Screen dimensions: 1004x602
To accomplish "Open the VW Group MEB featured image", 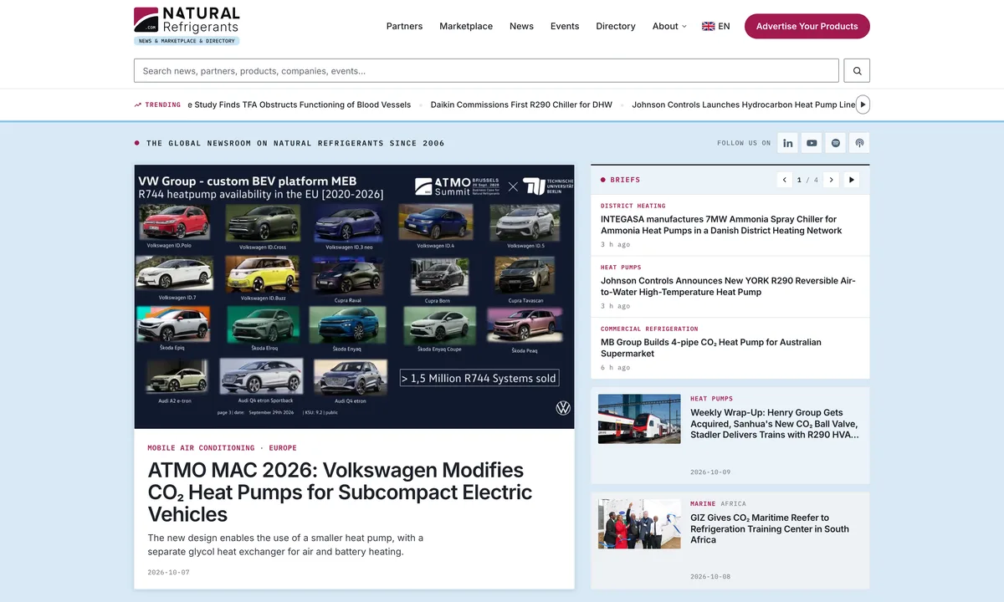I will tap(354, 297).
